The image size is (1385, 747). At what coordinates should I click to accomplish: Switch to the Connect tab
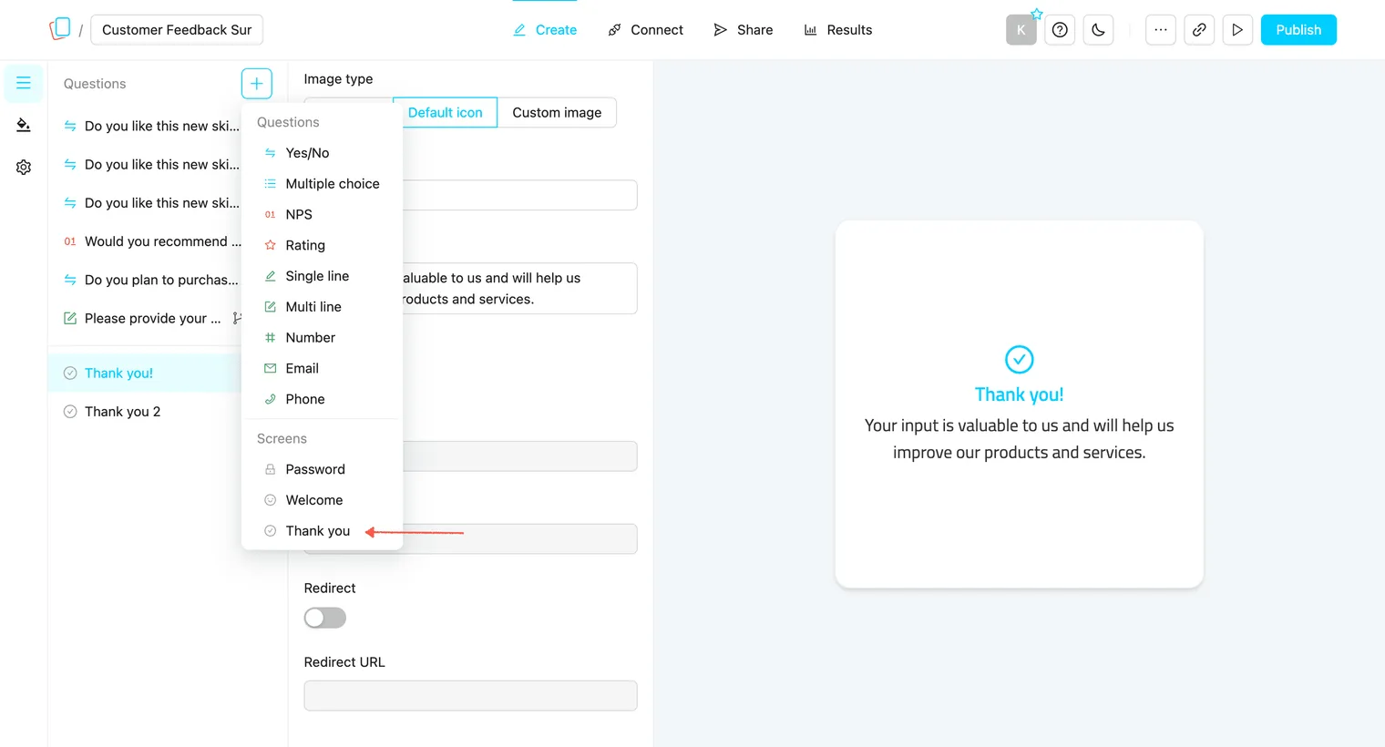click(x=645, y=30)
